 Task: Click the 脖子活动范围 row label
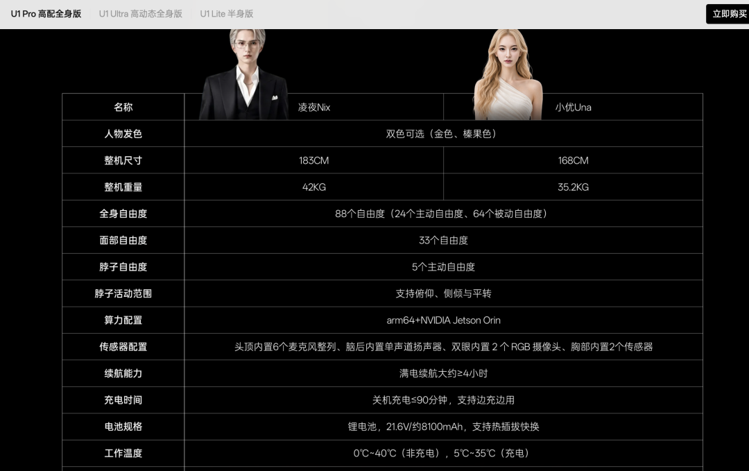(123, 293)
